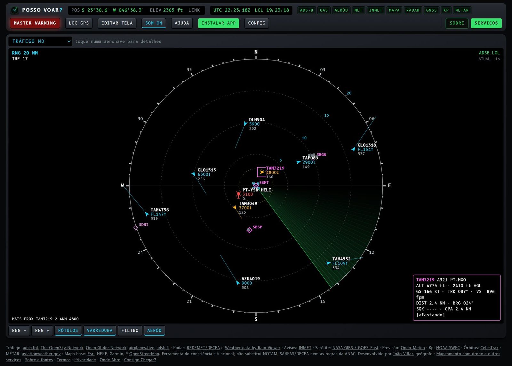The image size is (512, 366).
Task: Increase range with RNG + button
Action: click(42, 330)
